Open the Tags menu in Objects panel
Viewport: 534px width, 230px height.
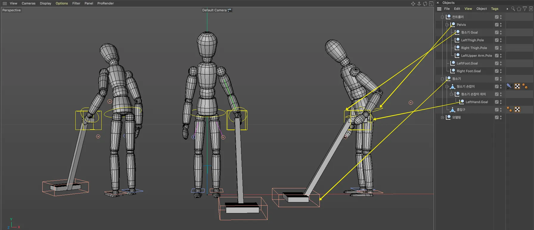point(495,9)
